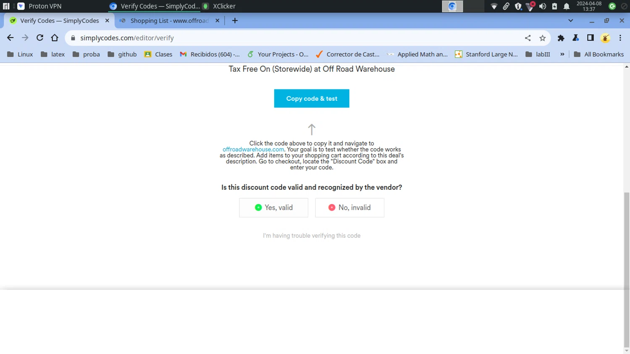Open a new browser tab
The height and width of the screenshot is (354, 630).
tap(235, 21)
